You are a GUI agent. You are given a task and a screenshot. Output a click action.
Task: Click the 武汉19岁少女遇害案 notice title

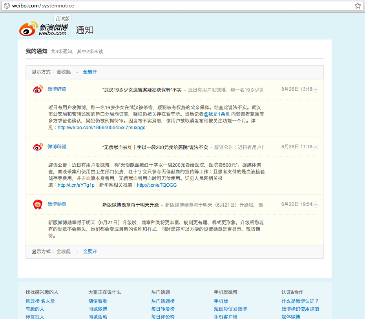click(142, 90)
